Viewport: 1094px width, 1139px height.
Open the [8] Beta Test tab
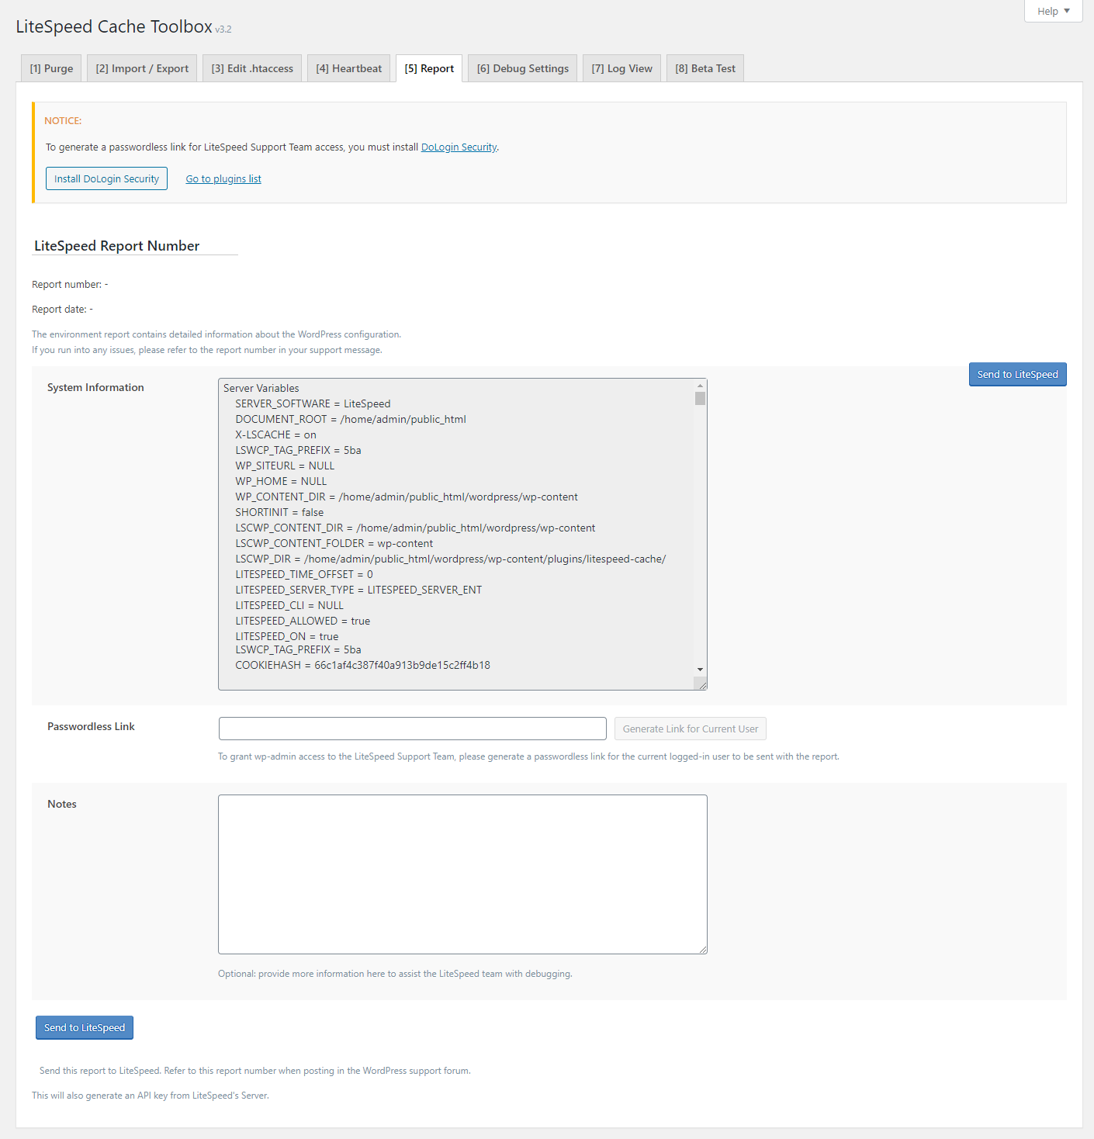705,68
